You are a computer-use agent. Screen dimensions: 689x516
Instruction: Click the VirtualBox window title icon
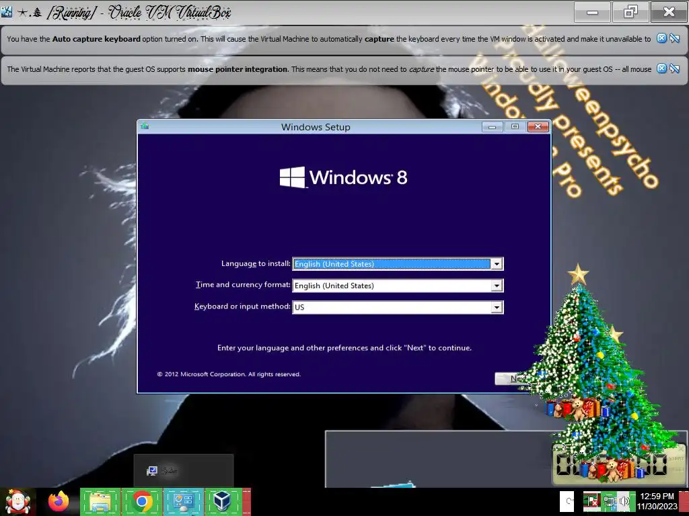pyautogui.click(x=7, y=11)
